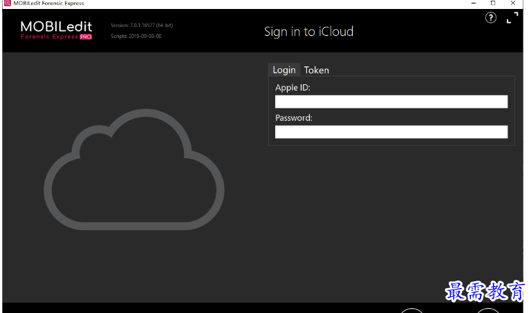
Task: Click the Scripts date text
Action: click(136, 36)
